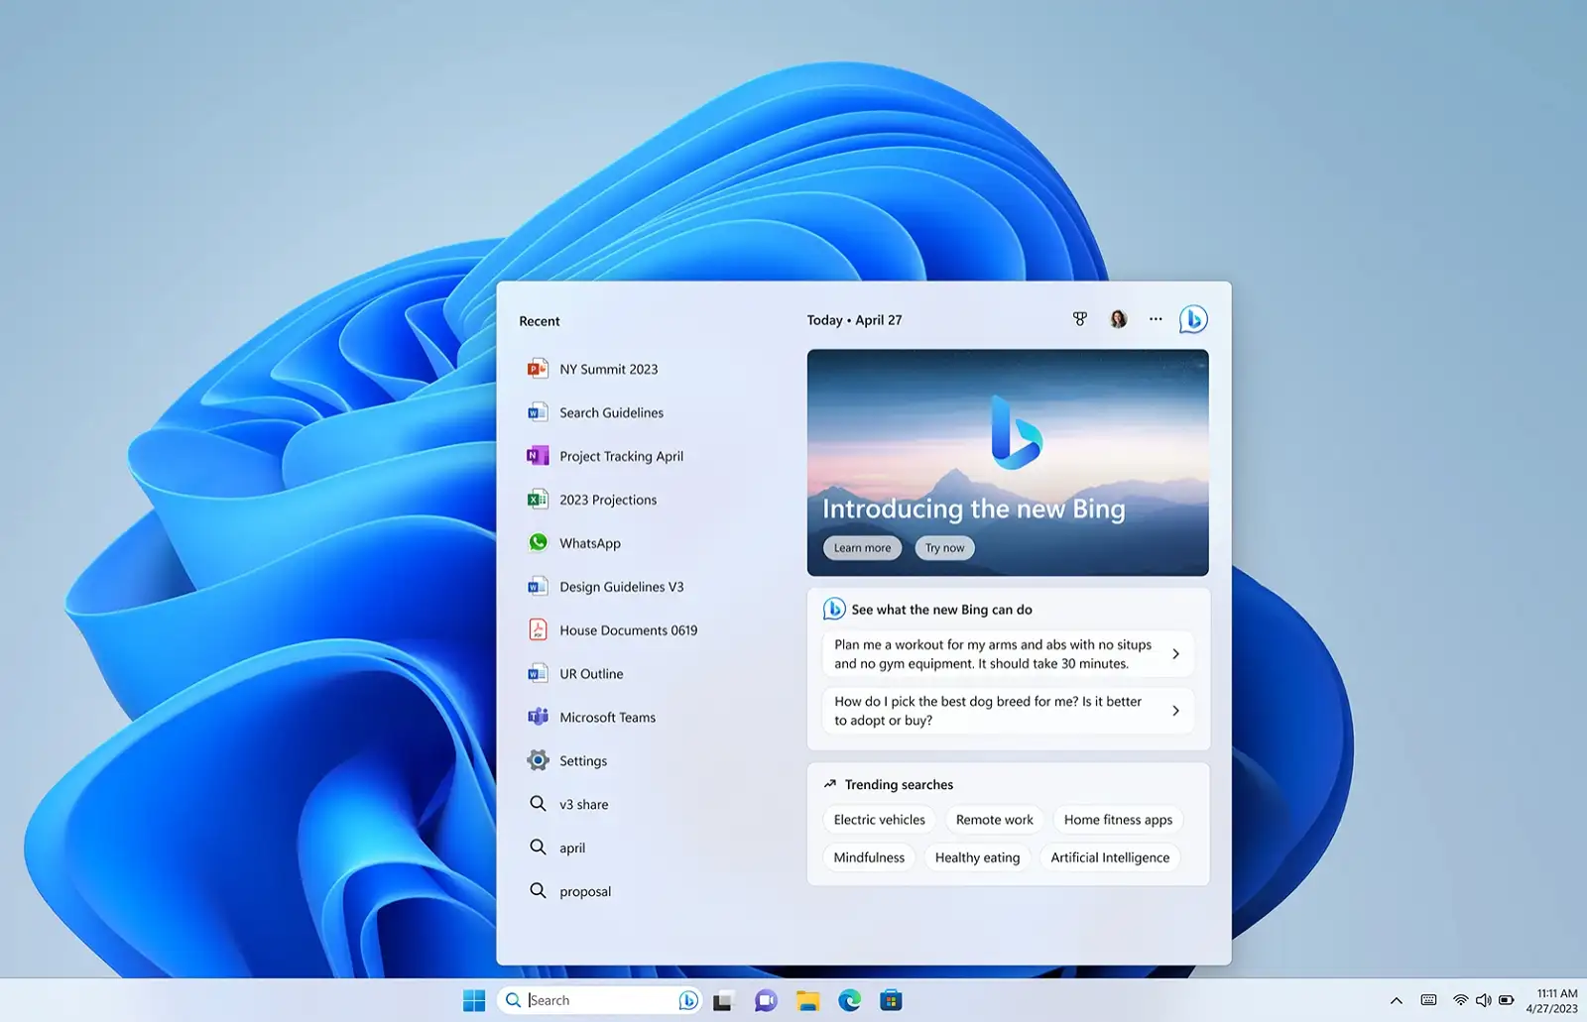Click 'See what the new Bing can do' heading
This screenshot has height=1022, width=1587.
point(941,610)
